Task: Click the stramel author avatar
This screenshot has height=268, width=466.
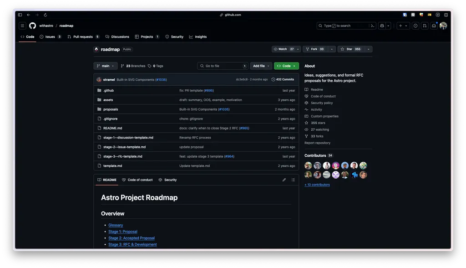Action: [x=99, y=79]
